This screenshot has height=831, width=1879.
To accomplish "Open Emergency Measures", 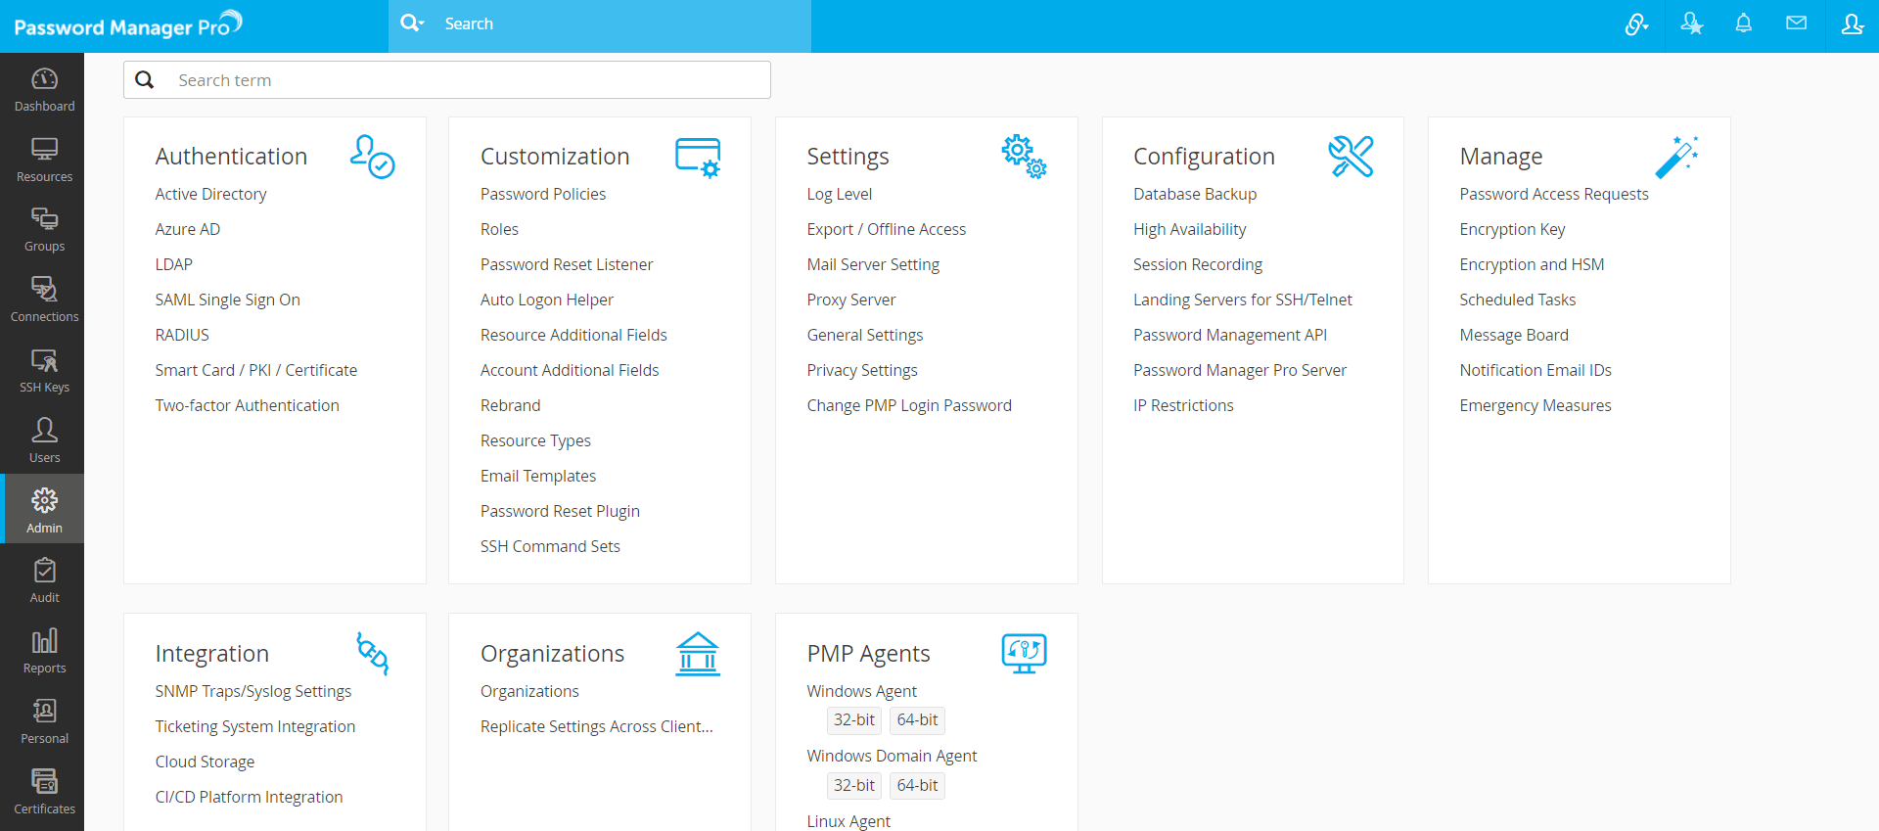I will tap(1535, 405).
